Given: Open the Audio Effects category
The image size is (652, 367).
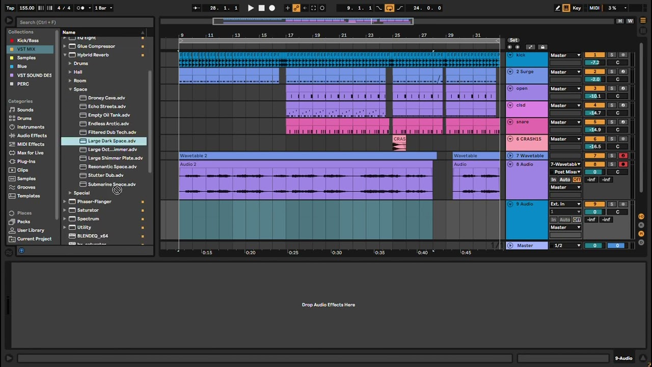Looking at the screenshot, I should tap(32, 136).
